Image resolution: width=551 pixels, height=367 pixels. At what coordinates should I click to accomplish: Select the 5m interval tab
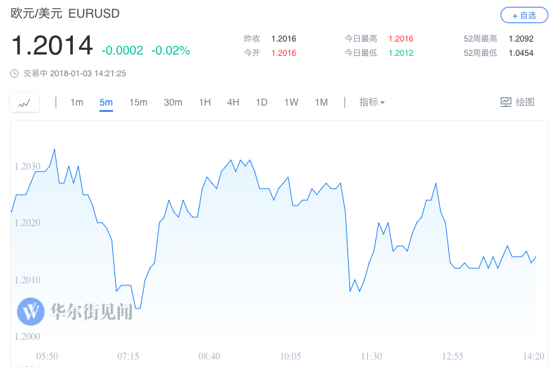pos(106,102)
